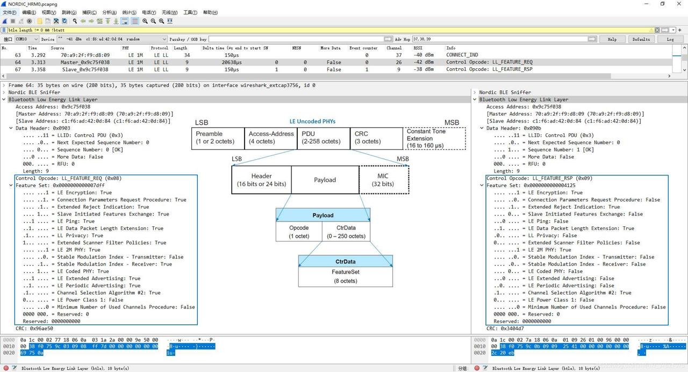This screenshot has width=688, height=372.
Task: Open a capture file
Action: [x=40, y=21]
